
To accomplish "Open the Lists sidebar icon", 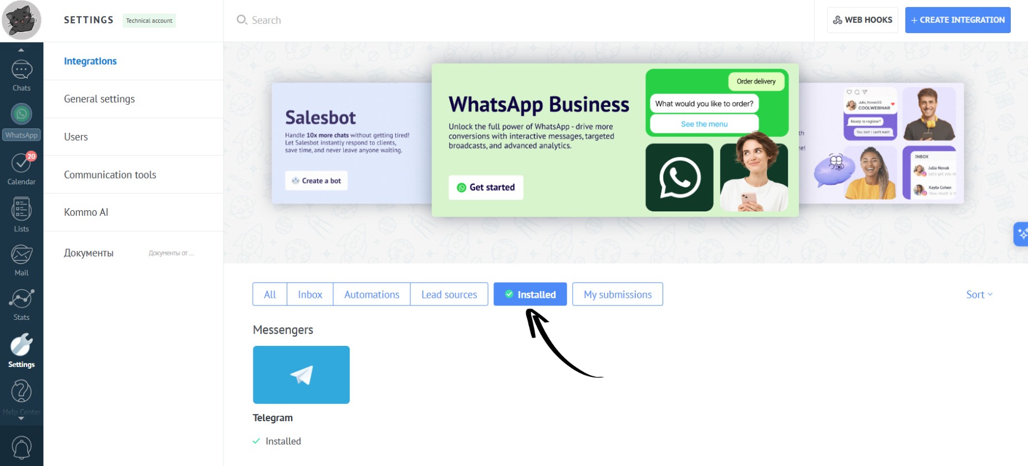I will pos(21,215).
